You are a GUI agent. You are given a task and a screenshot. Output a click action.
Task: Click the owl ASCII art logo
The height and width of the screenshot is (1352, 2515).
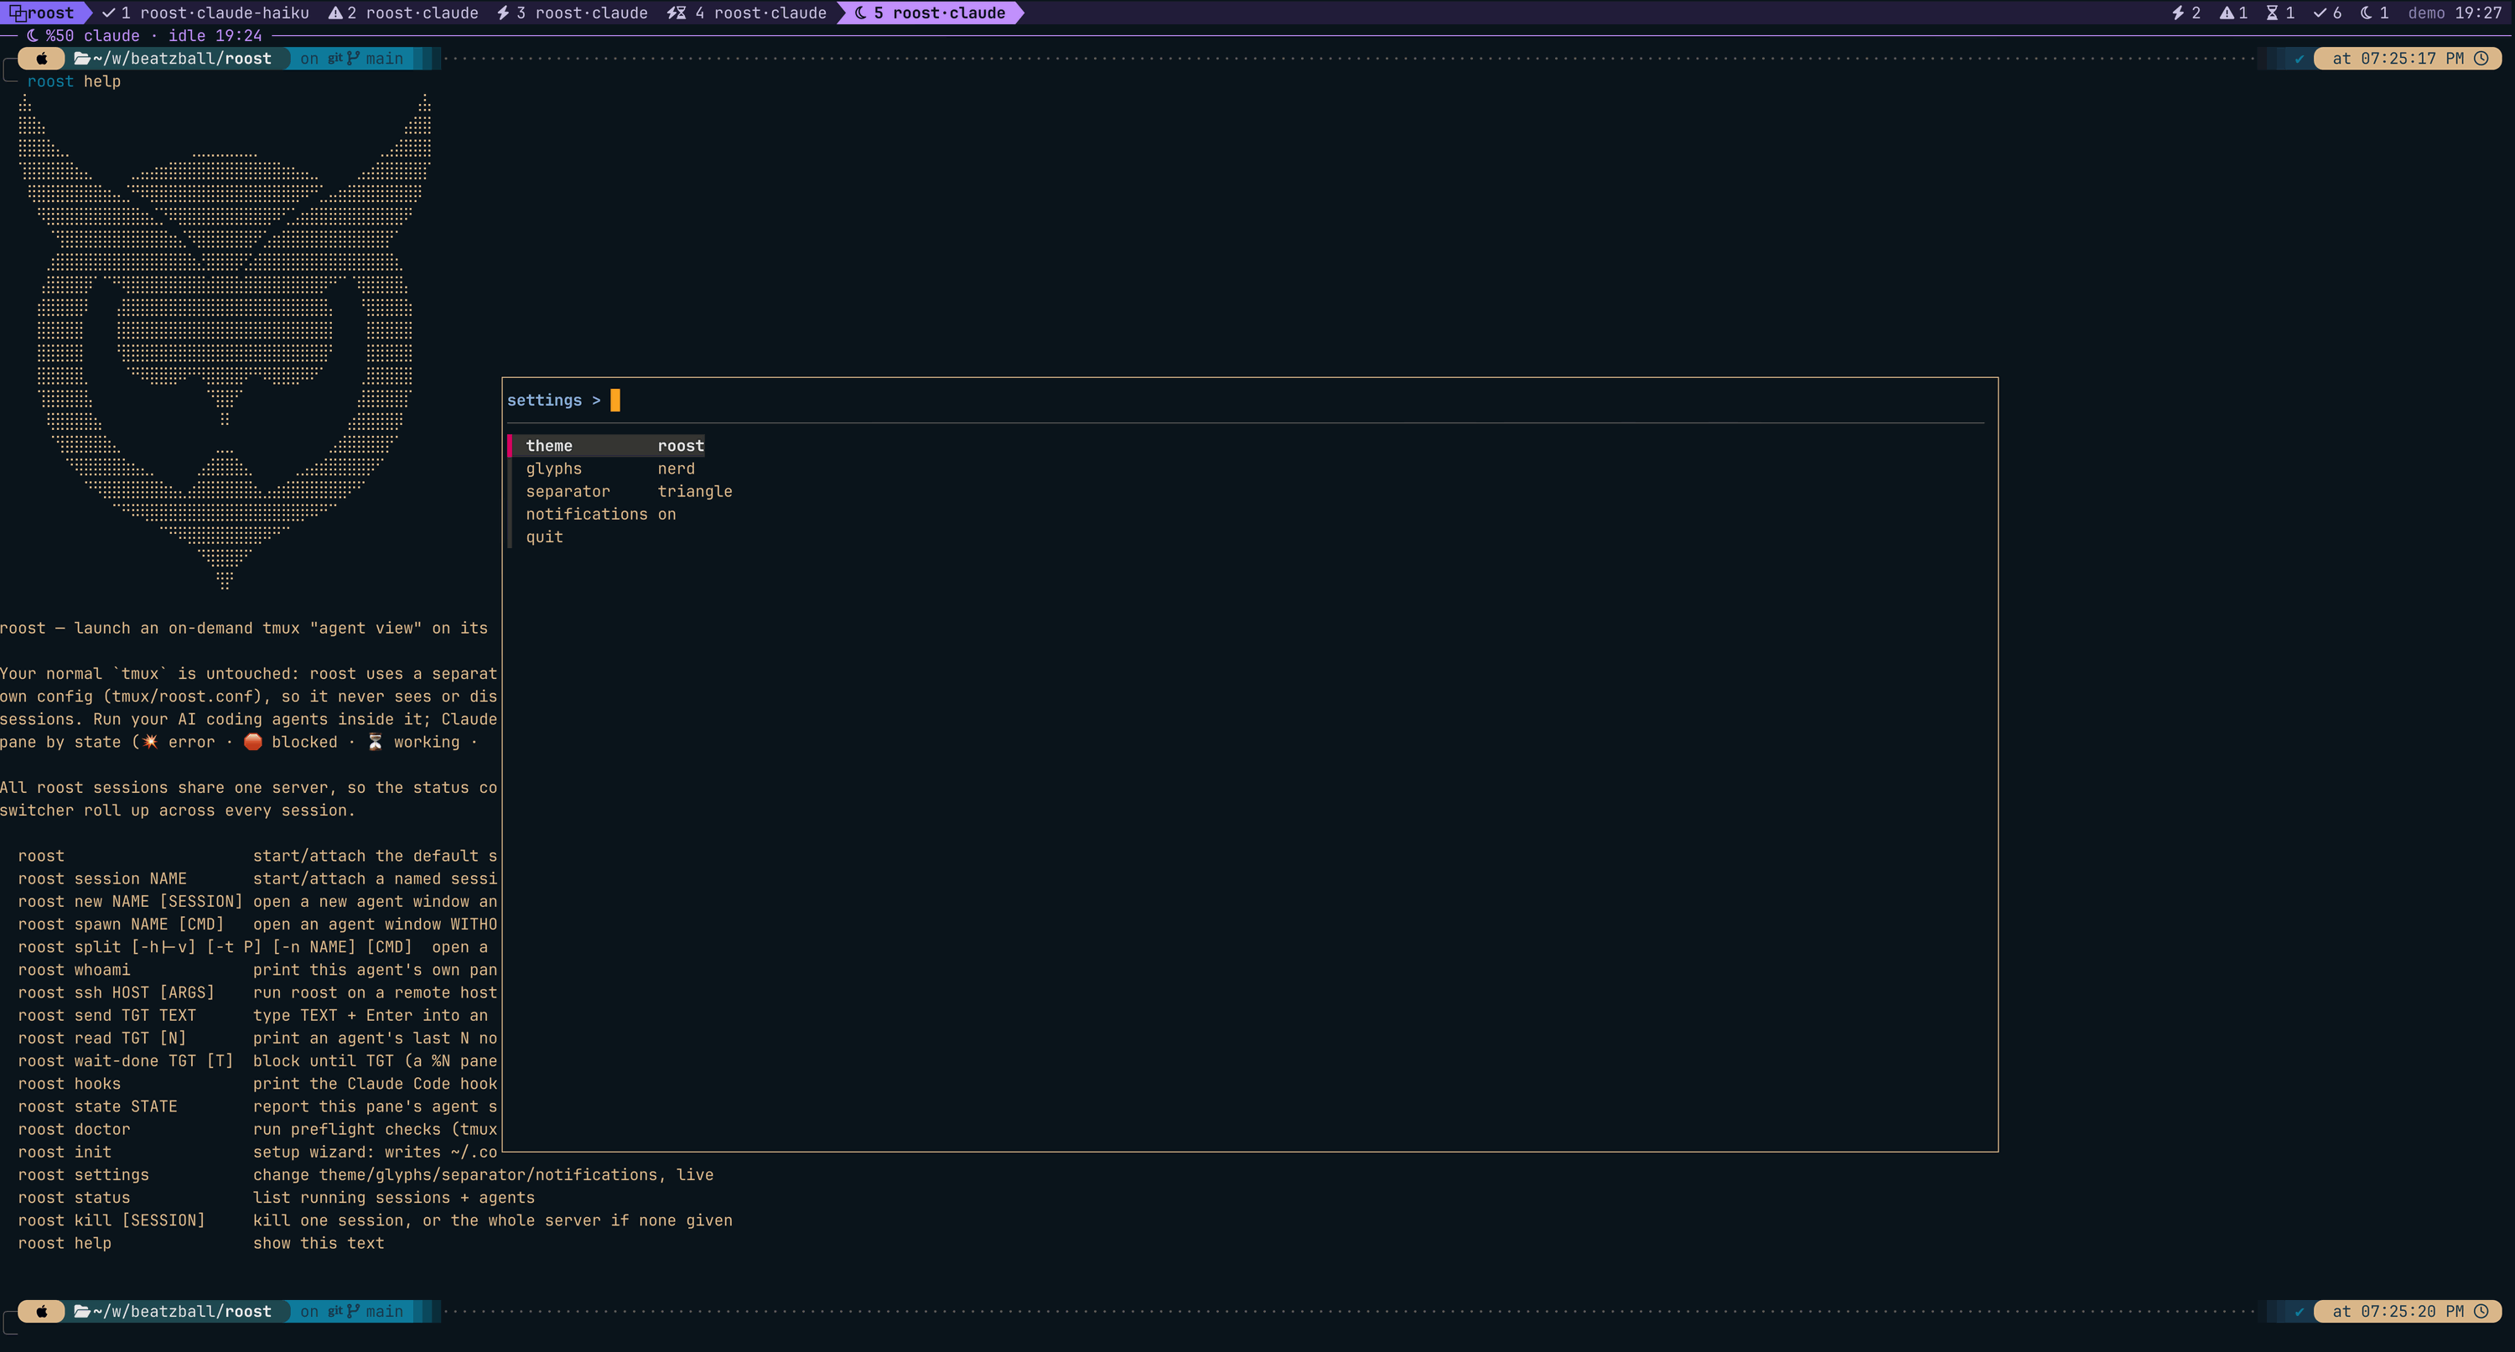225,342
